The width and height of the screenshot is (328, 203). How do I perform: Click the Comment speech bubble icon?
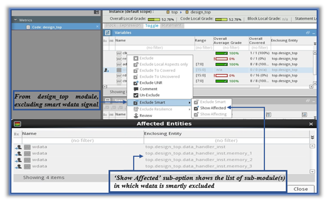coord(136,89)
